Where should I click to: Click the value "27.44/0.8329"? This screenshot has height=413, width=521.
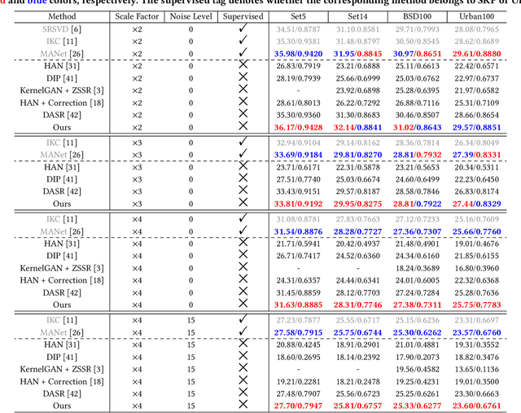pos(476,204)
